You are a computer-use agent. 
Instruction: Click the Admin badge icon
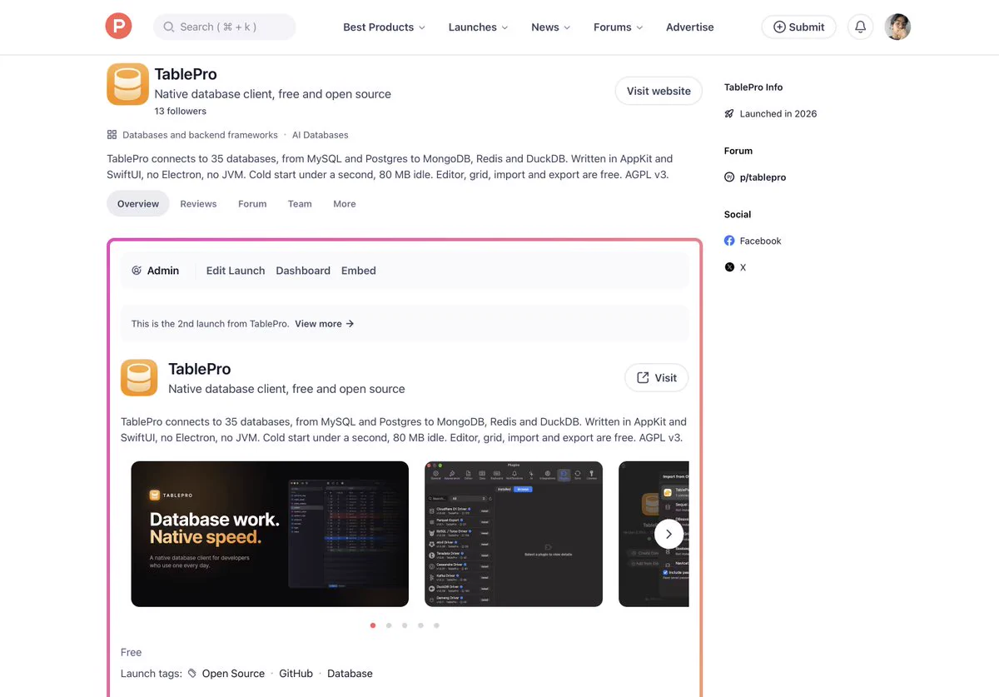[x=137, y=271]
